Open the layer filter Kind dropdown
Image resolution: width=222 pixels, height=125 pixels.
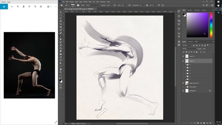[187, 45]
